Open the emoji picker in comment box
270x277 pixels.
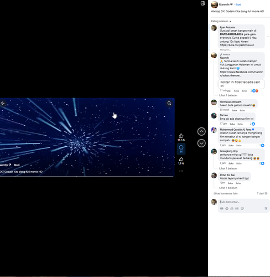click(227, 208)
